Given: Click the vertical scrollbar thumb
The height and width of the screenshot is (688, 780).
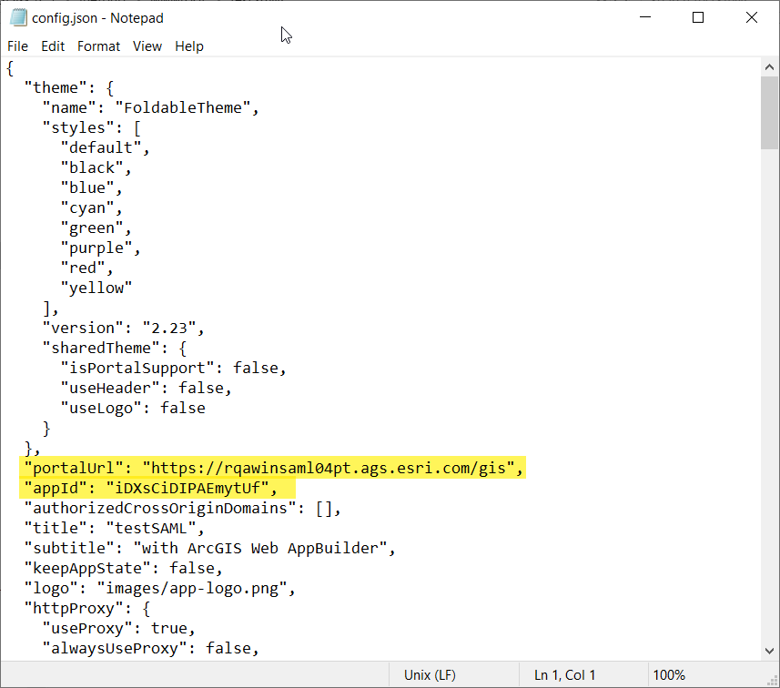Looking at the screenshot, I should coord(769,113).
